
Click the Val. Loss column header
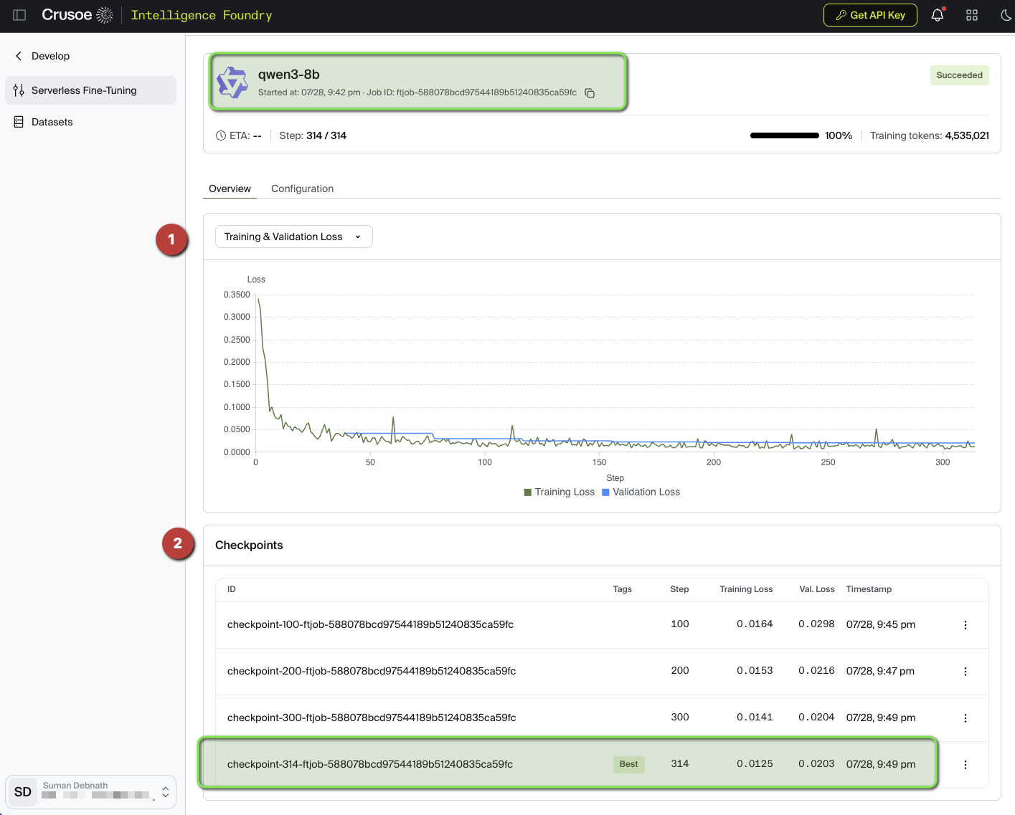pos(817,589)
